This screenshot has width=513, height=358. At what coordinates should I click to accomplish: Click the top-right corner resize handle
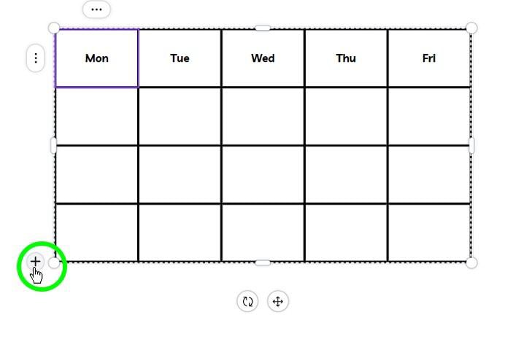tap(471, 28)
